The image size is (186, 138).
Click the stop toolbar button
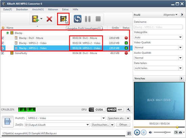(98, 19)
